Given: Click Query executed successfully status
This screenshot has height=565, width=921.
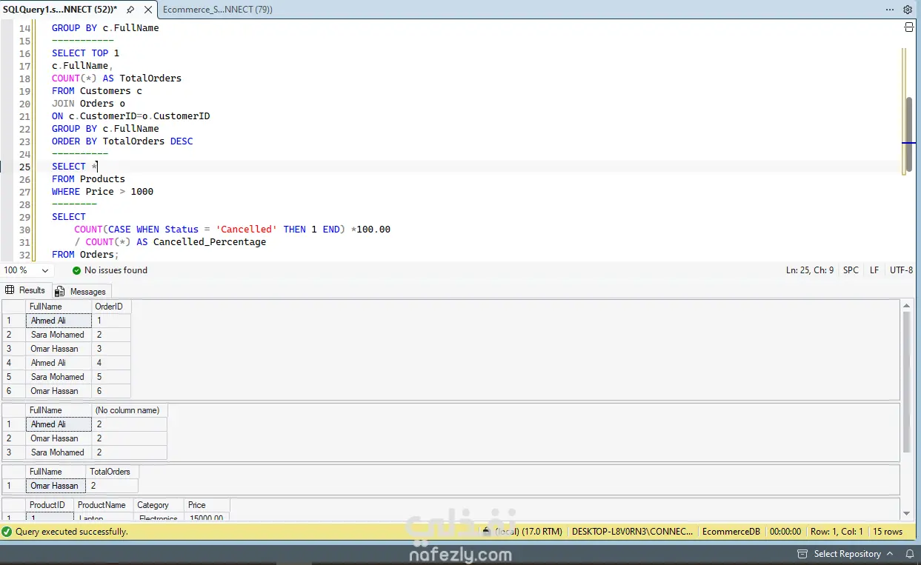Looking at the screenshot, I should tap(71, 532).
